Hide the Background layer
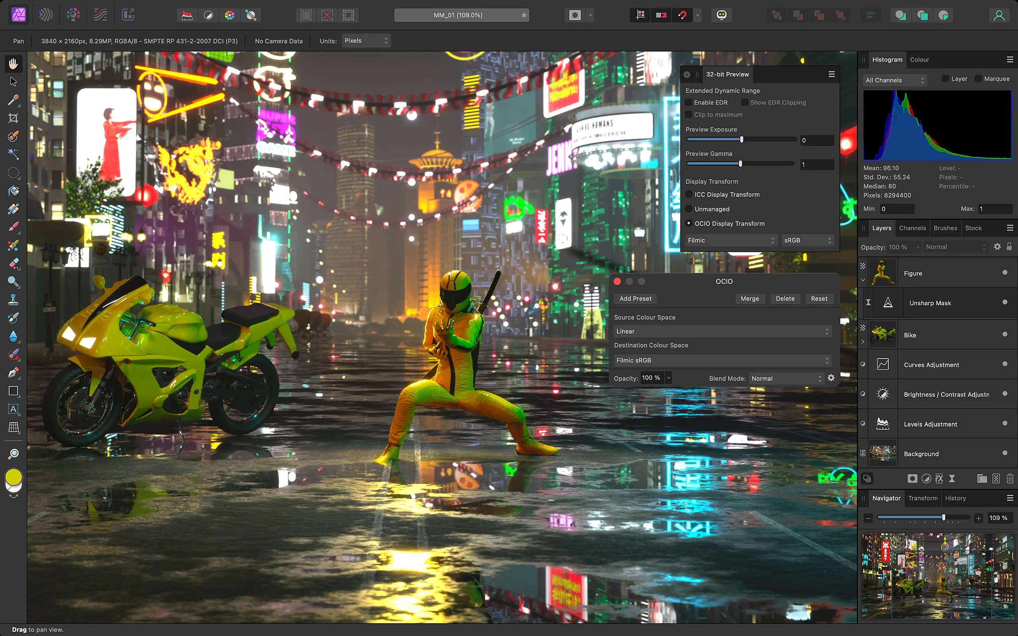Image resolution: width=1018 pixels, height=636 pixels. [1005, 454]
